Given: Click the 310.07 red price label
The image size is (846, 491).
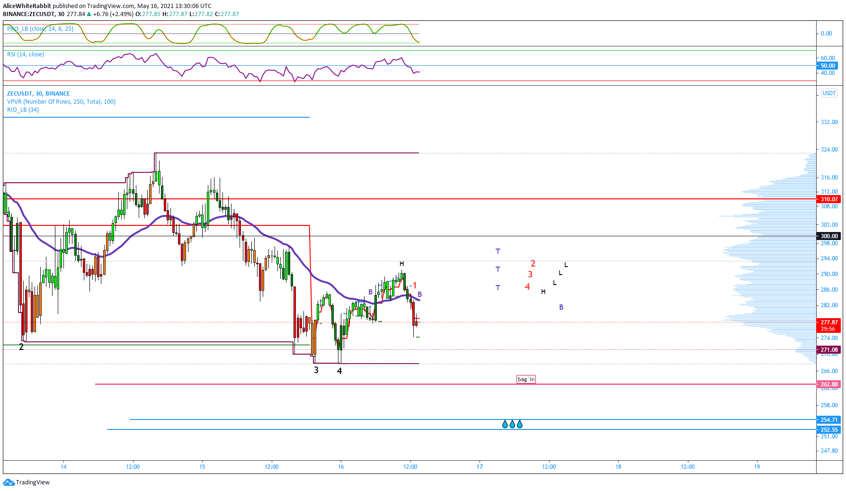Looking at the screenshot, I should pos(829,199).
